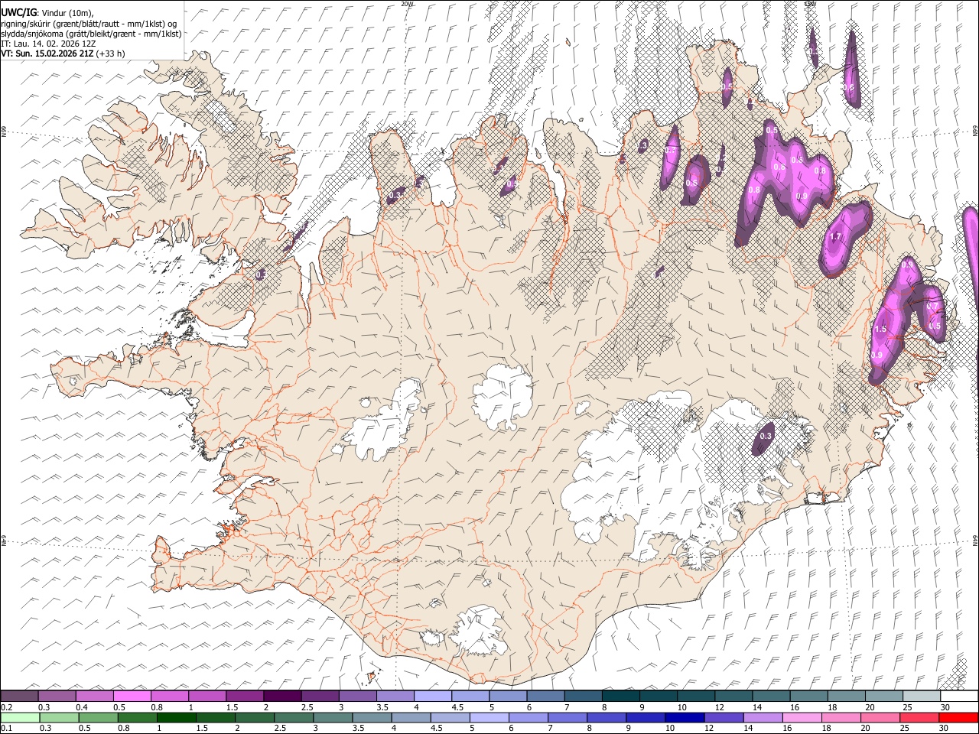
Task: Click the magenta snow band containing the 1.7 label
Action: pyautogui.click(x=845, y=238)
